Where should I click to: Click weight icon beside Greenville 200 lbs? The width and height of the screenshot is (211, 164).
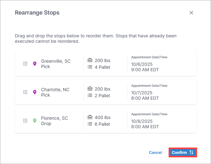coord(90,60)
